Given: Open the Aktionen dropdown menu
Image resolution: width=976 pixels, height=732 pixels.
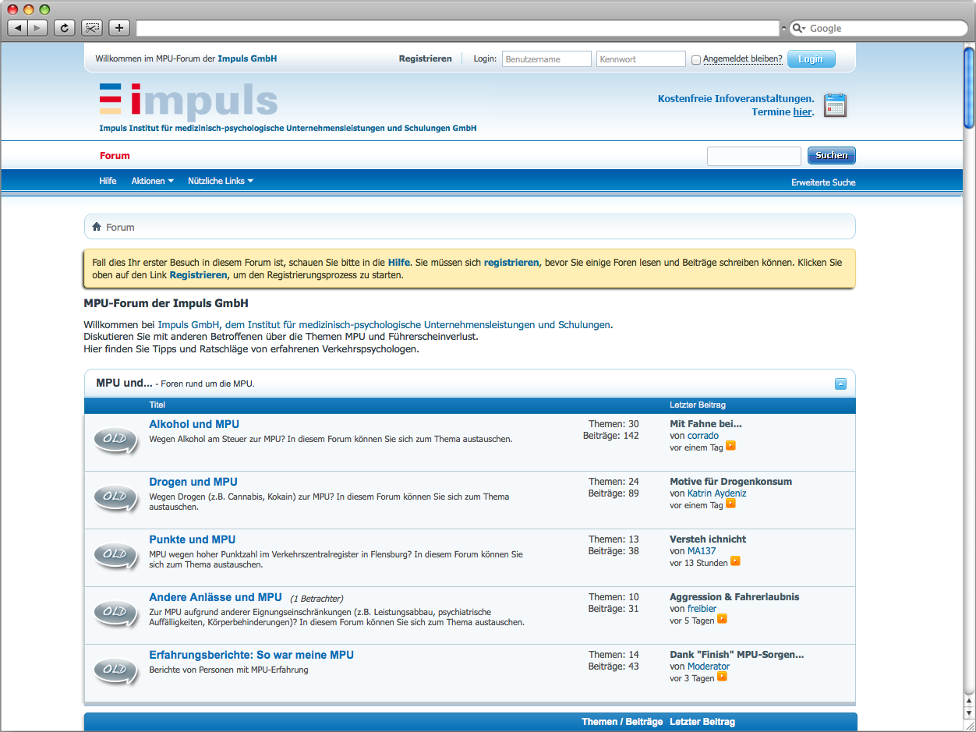Looking at the screenshot, I should [152, 181].
